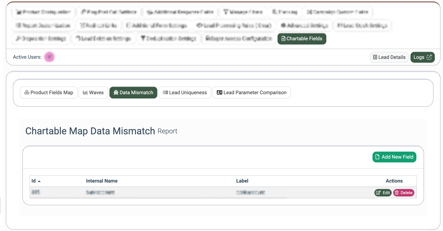Click the Delete trash icon in the row
The width and height of the screenshot is (443, 231).
pos(397,193)
